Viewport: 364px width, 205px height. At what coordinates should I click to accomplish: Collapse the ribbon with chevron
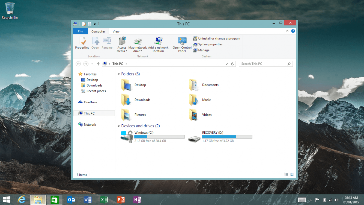click(x=287, y=31)
